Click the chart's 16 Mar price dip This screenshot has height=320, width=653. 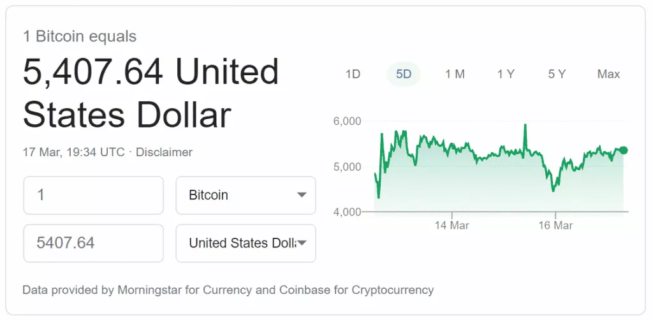tap(553, 190)
